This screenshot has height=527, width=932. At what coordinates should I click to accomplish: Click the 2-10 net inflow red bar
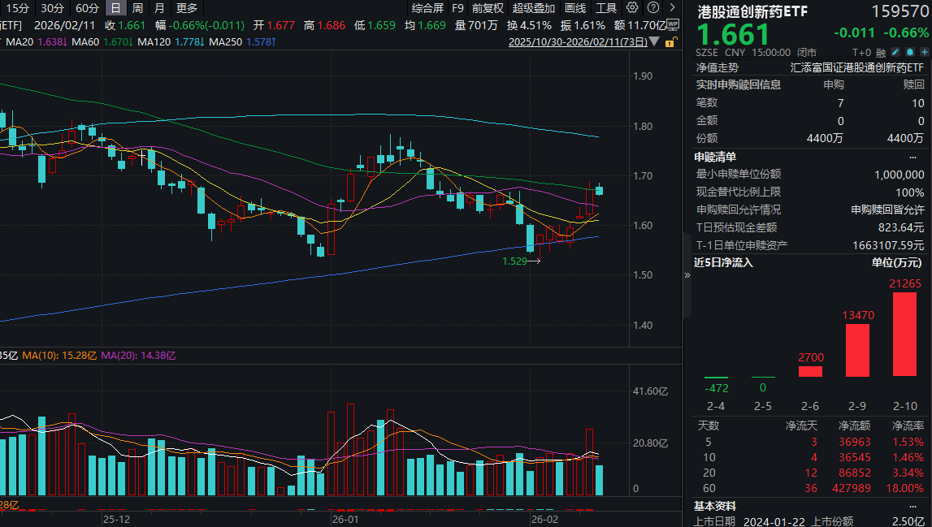(904, 334)
